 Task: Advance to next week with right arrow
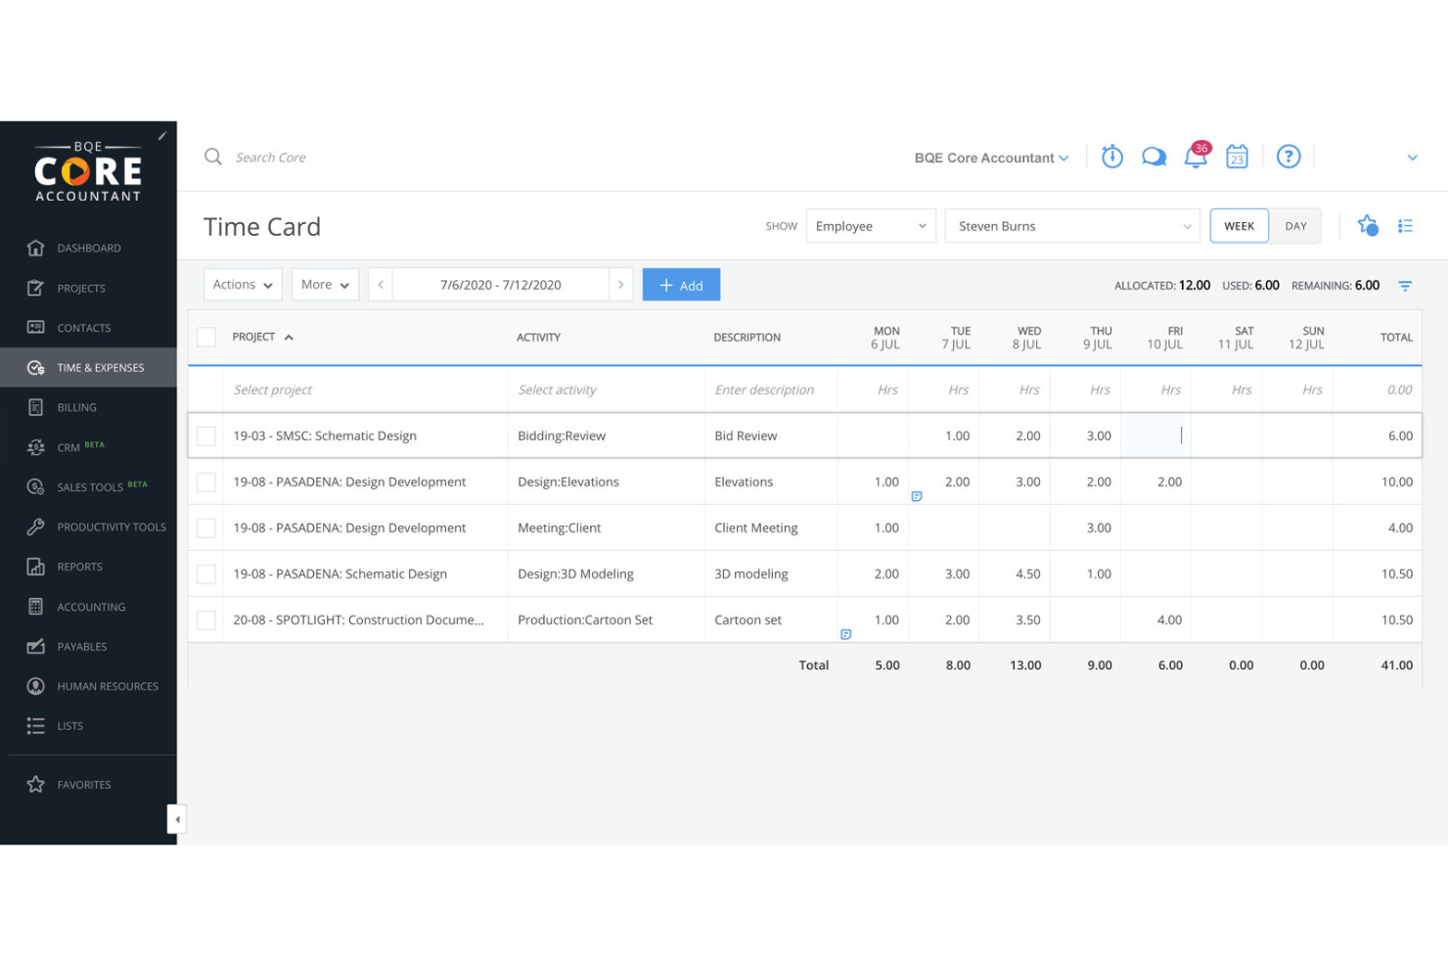coord(621,284)
